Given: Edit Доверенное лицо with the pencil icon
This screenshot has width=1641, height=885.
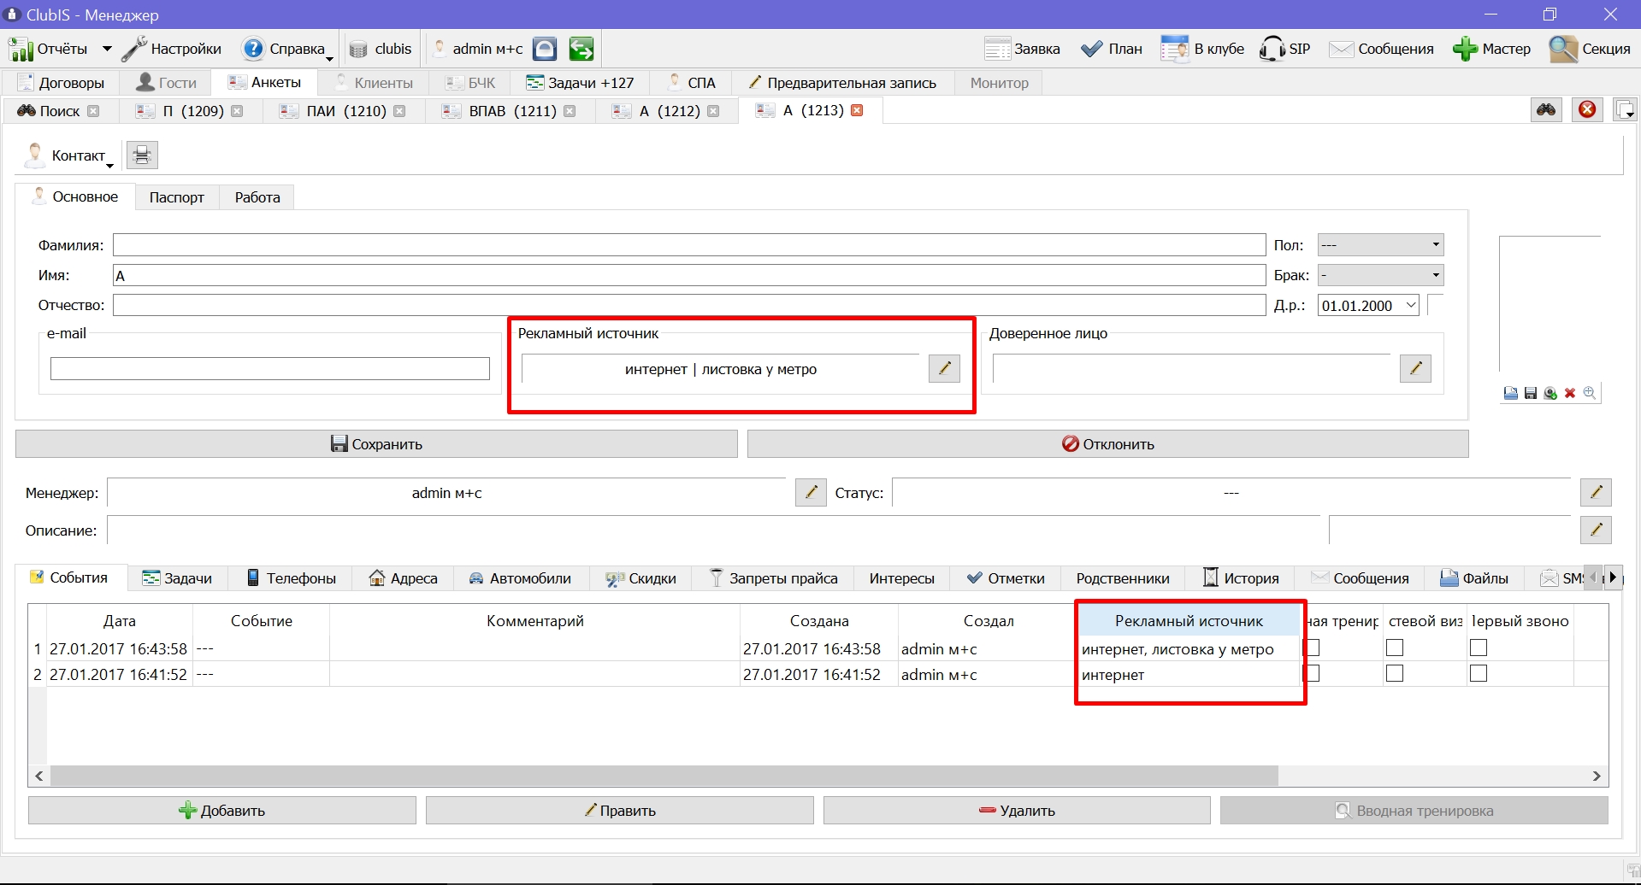Looking at the screenshot, I should (x=1415, y=368).
